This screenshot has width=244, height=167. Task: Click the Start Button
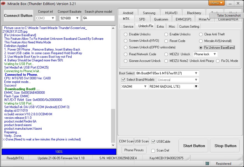coord(193,146)
